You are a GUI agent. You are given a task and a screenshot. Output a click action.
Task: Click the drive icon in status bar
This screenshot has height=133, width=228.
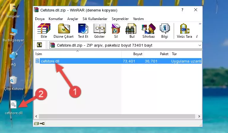(x=36, y=124)
